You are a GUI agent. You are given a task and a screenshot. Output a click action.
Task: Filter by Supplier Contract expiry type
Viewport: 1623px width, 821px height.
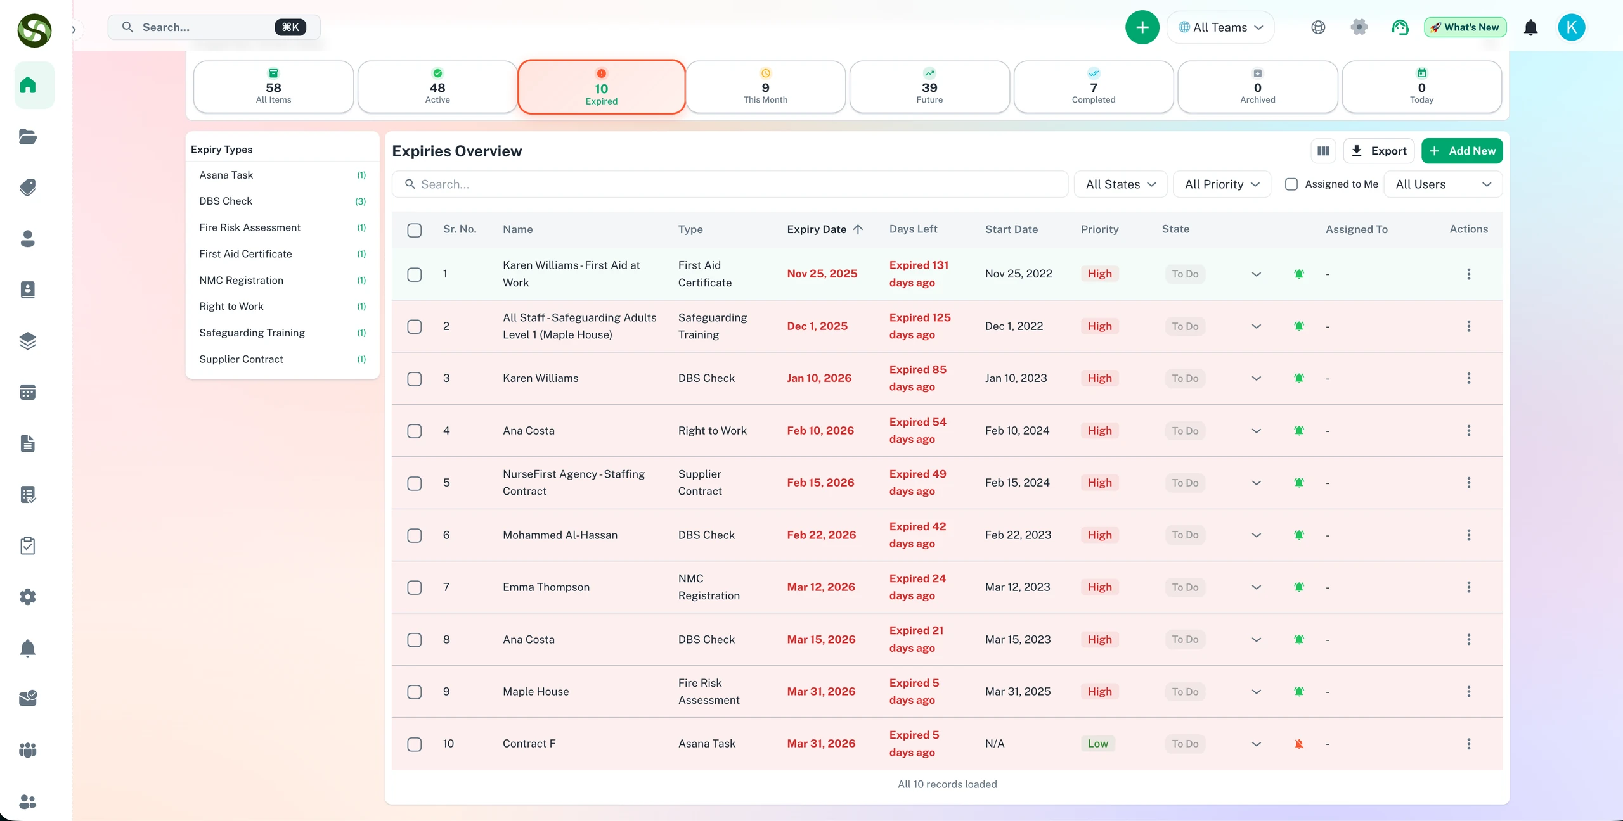click(282, 359)
